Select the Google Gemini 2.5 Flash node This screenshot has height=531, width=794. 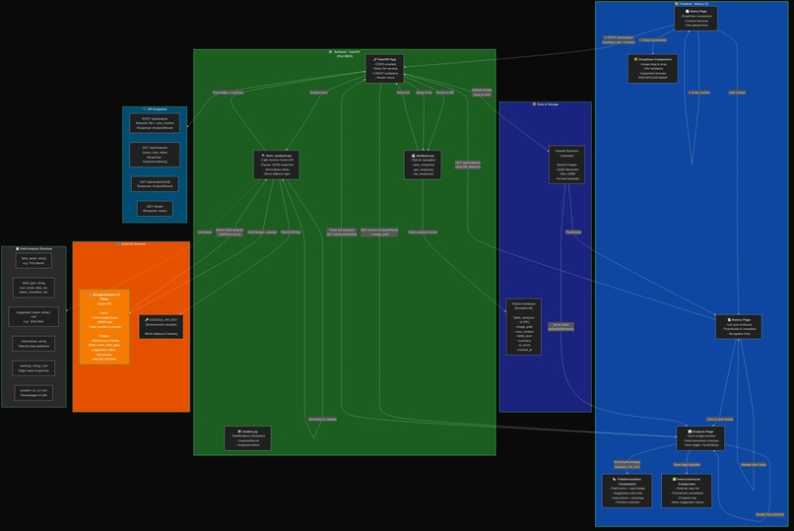click(104, 327)
